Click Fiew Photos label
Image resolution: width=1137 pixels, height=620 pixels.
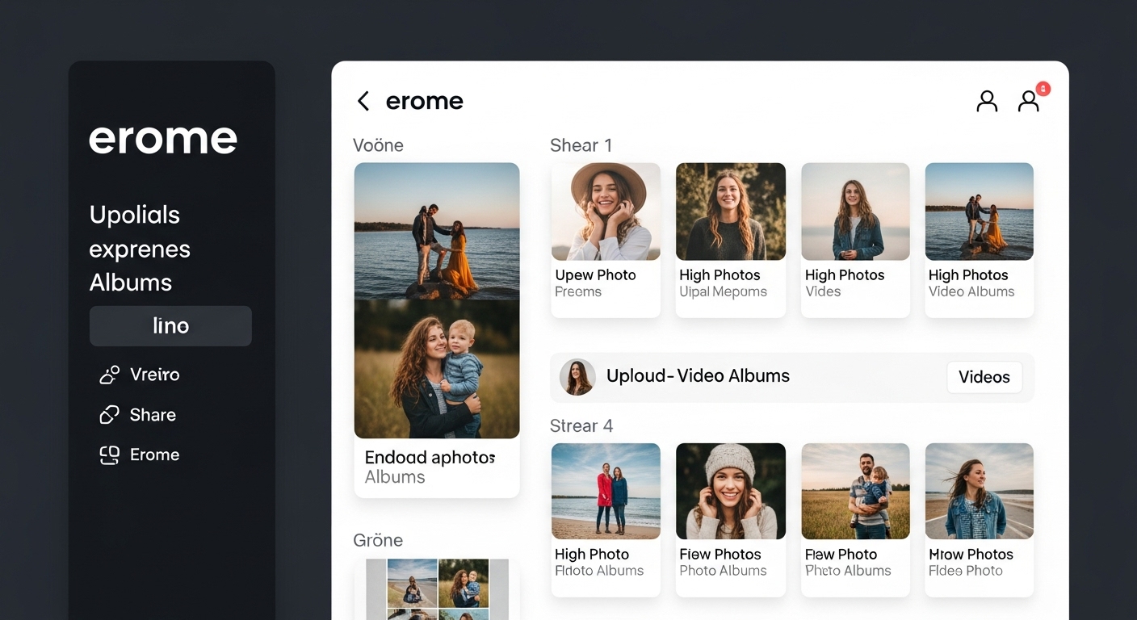click(x=720, y=555)
